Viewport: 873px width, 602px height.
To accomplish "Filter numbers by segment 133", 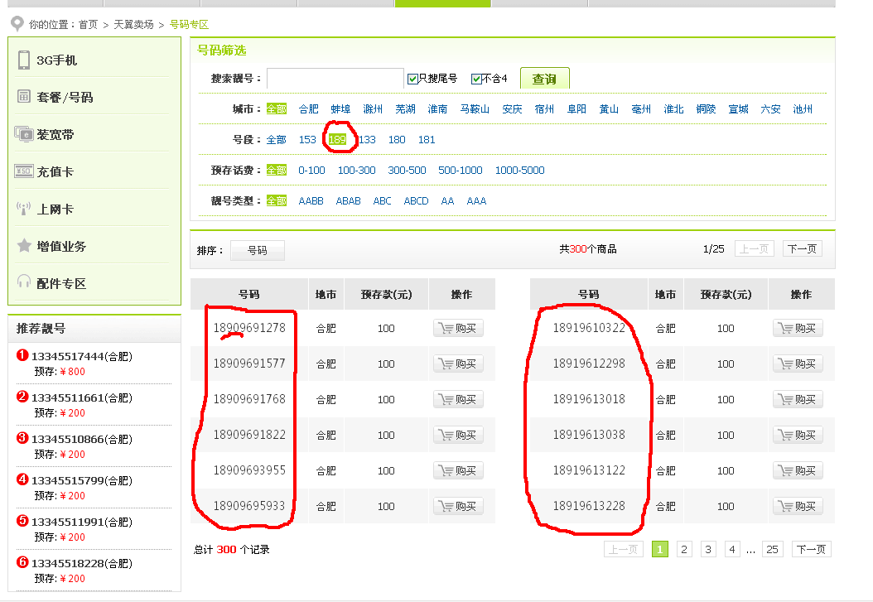I will tap(367, 139).
